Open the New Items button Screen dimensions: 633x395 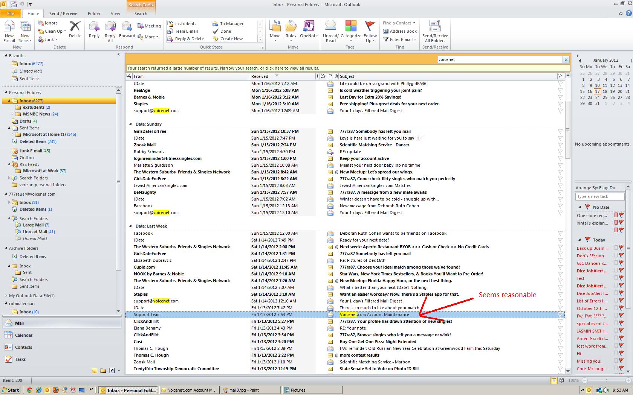(x=25, y=32)
